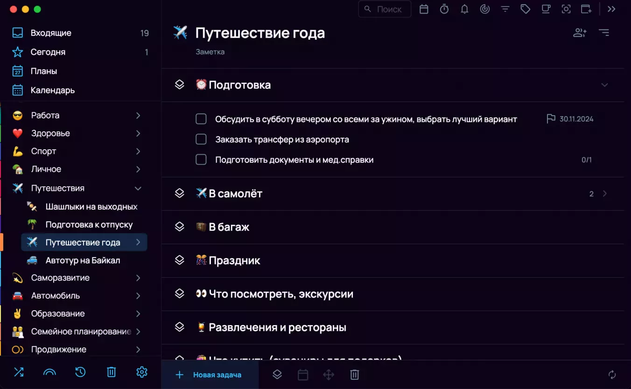Check the Заказать трансфер из аэропорта task
Screen dimensions: 631x389
(x=201, y=139)
